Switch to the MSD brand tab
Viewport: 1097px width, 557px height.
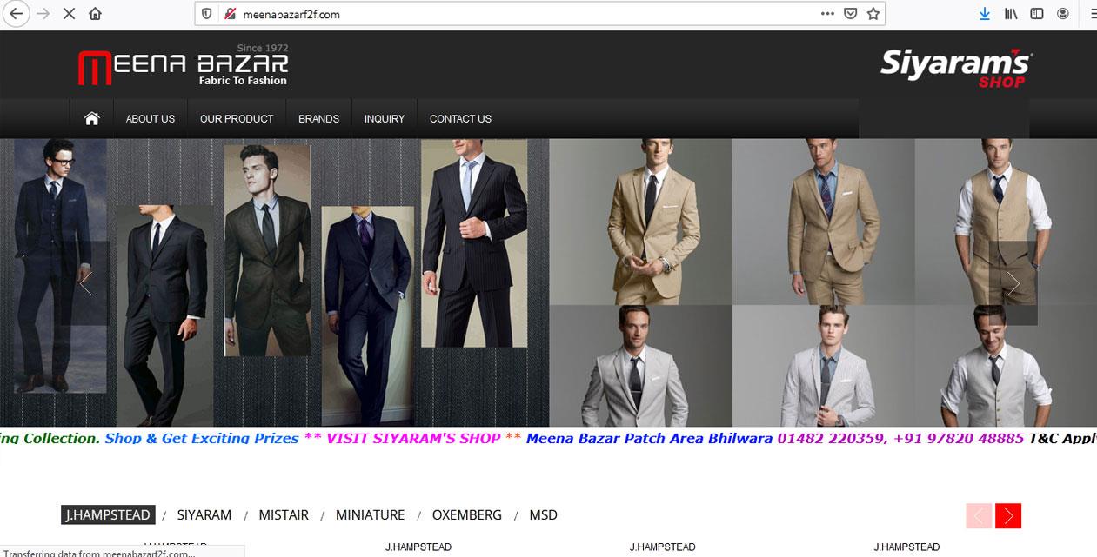pyautogui.click(x=544, y=515)
